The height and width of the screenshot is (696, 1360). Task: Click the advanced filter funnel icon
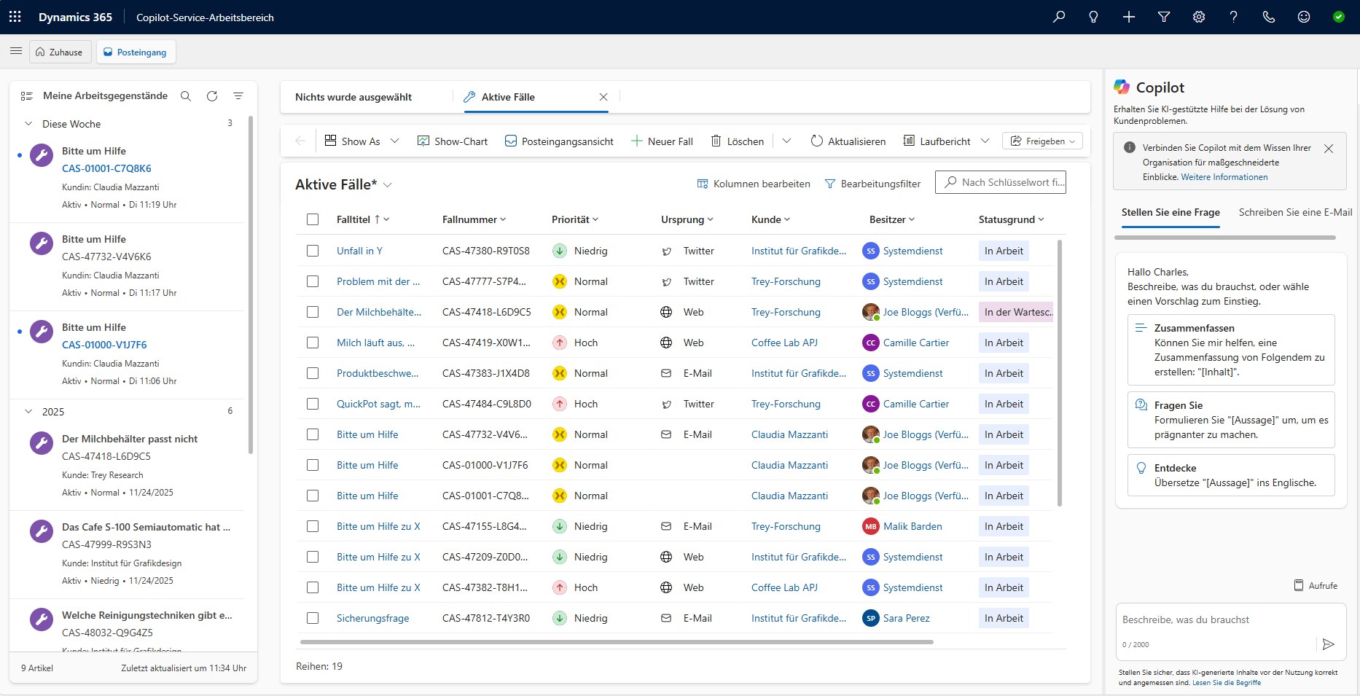click(x=1164, y=17)
